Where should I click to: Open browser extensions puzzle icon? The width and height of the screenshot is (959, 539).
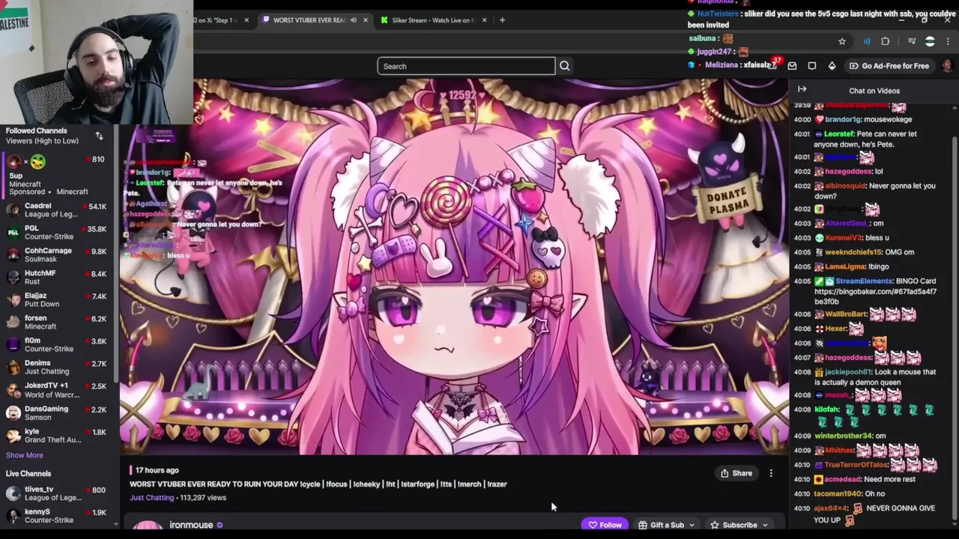[x=886, y=41]
